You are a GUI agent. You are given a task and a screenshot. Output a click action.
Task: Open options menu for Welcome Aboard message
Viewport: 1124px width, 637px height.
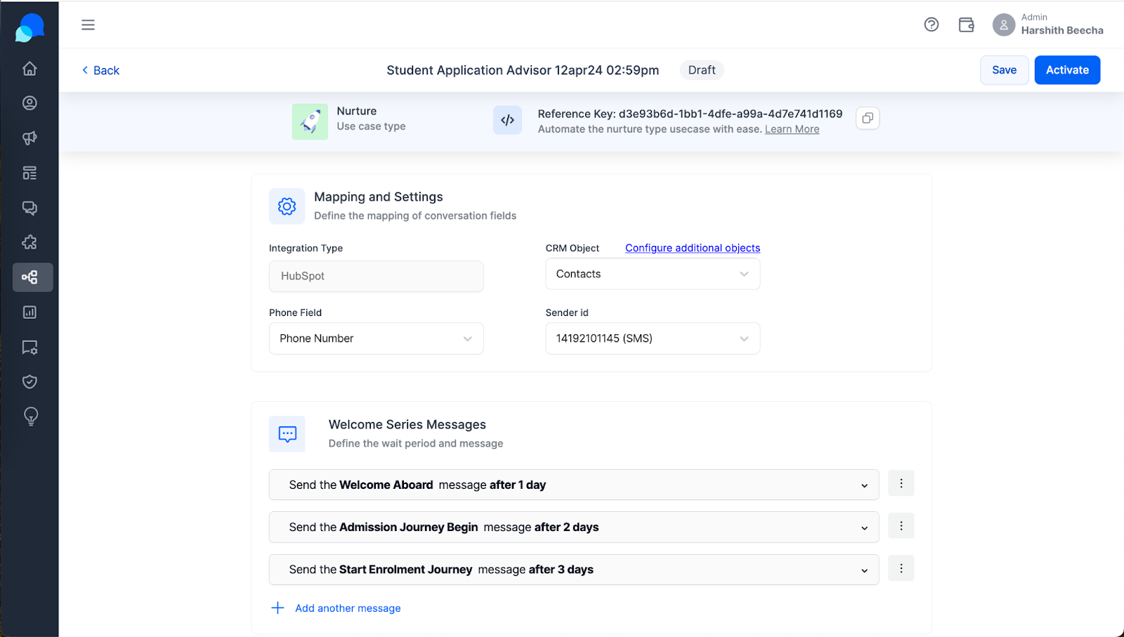point(901,483)
